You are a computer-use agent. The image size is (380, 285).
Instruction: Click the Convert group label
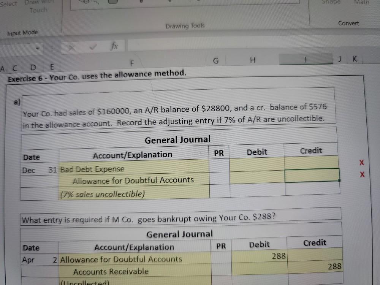pyautogui.click(x=348, y=23)
